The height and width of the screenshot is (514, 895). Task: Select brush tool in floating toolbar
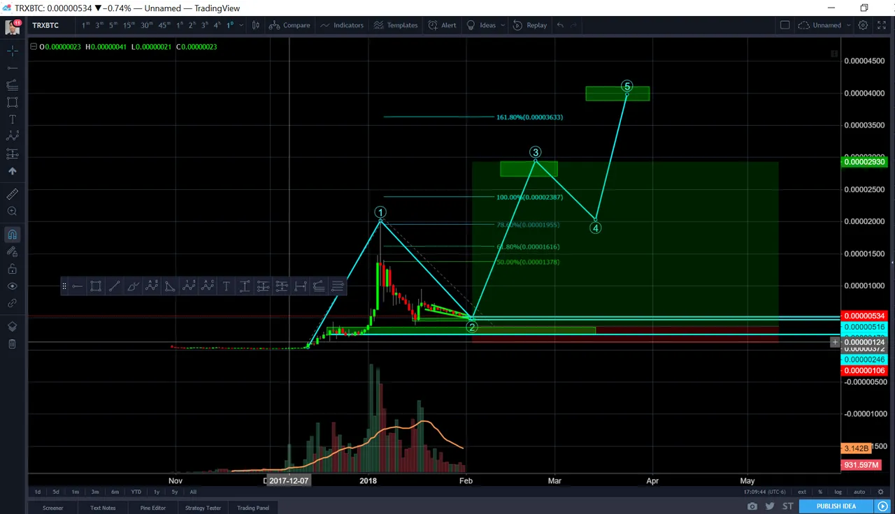coord(133,286)
